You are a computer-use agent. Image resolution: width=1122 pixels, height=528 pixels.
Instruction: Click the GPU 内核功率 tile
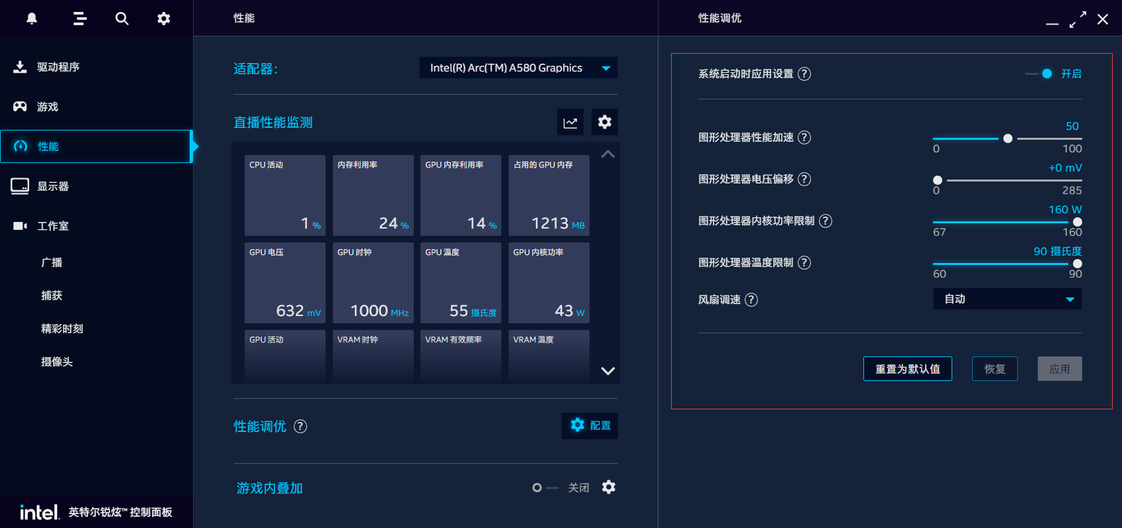tap(549, 283)
